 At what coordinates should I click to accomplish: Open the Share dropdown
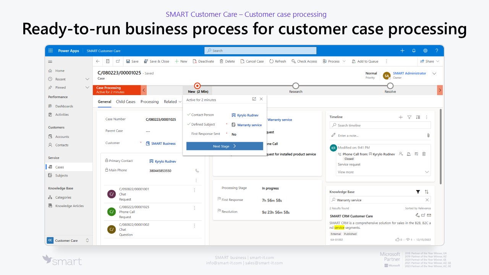click(430, 61)
